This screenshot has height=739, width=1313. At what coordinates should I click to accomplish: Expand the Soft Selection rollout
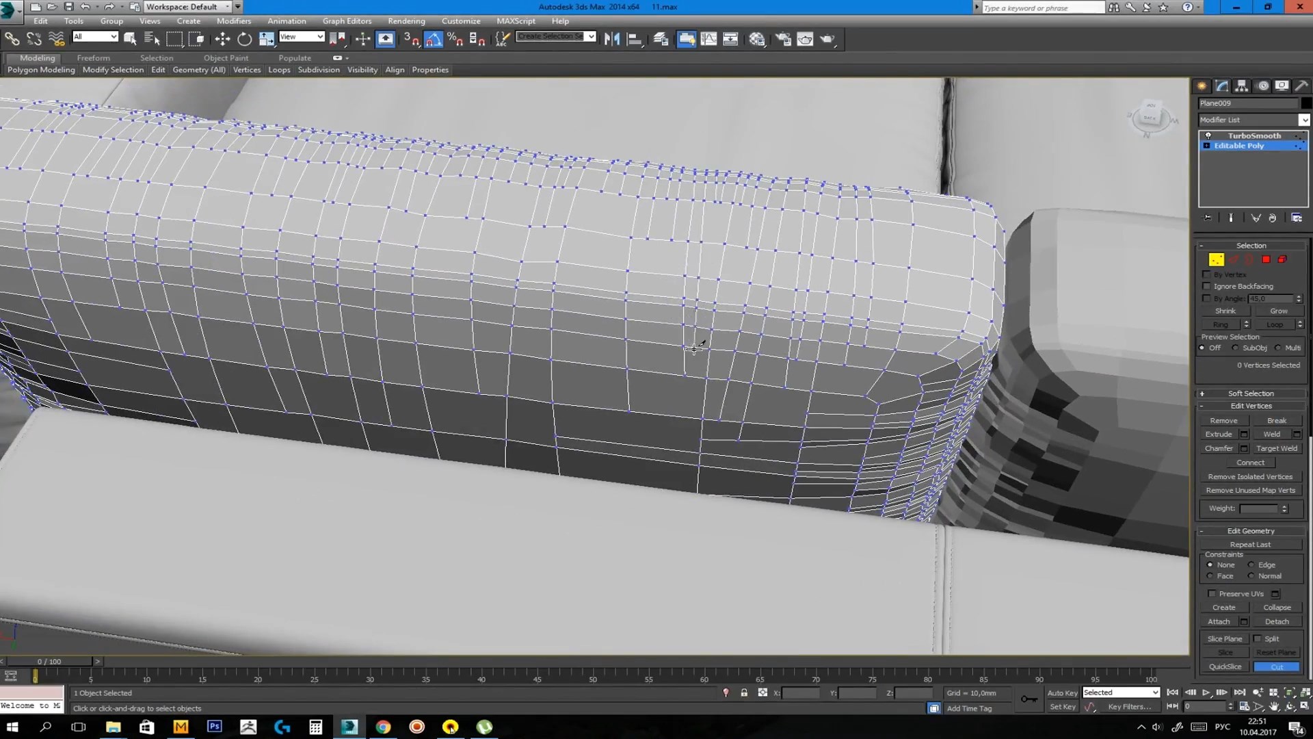[x=1251, y=393]
